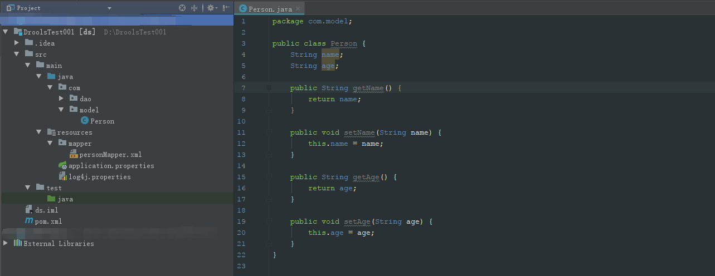Click the main folder icon
Screen dimensions: 715x276
pos(40,65)
